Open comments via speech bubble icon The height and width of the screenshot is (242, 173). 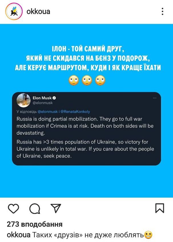(x=35, y=208)
